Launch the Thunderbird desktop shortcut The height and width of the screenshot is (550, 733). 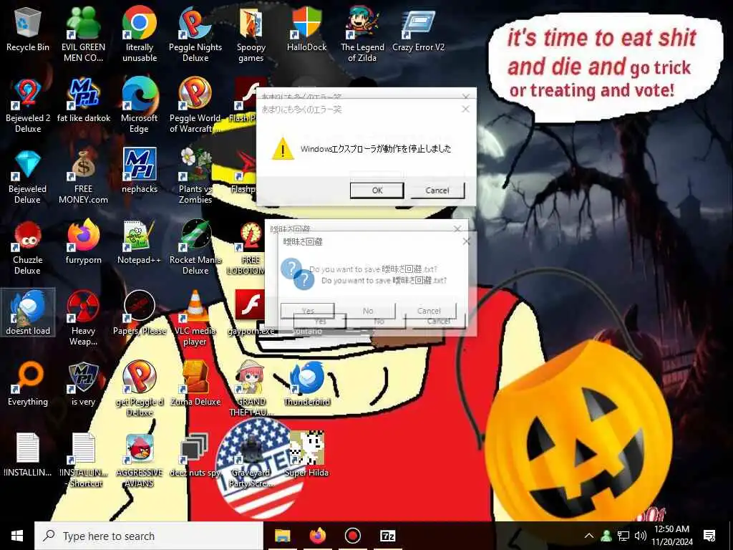pyautogui.click(x=306, y=385)
